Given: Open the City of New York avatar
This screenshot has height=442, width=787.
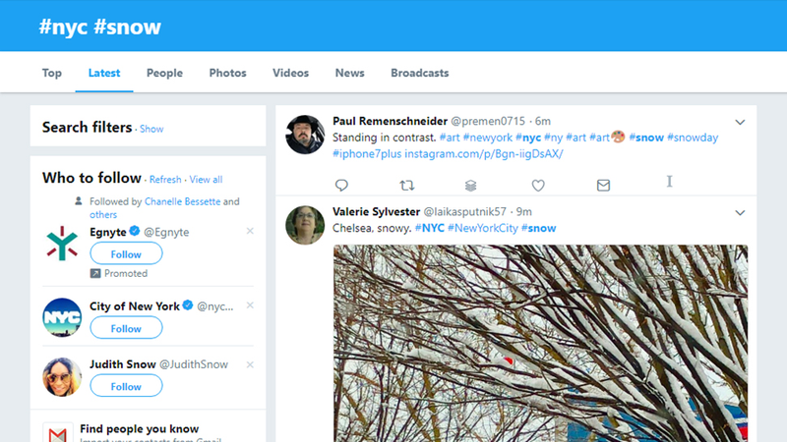Looking at the screenshot, I should pyautogui.click(x=62, y=317).
